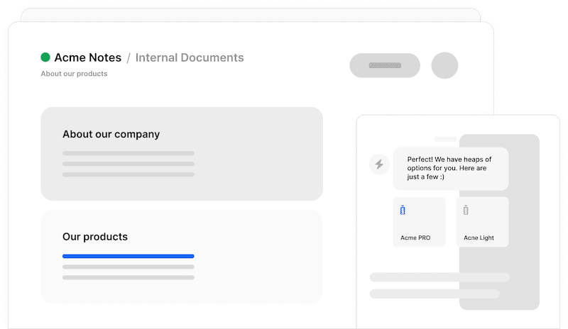Click the 'Our products' heading
This screenshot has width=568, height=329.
click(x=95, y=237)
